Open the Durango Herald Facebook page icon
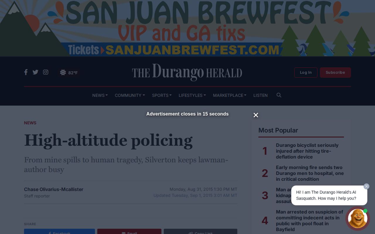The height and width of the screenshot is (234, 375). (26, 72)
